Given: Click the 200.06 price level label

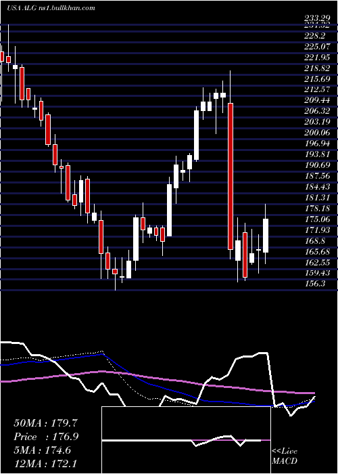Looking at the screenshot, I should tap(317, 133).
